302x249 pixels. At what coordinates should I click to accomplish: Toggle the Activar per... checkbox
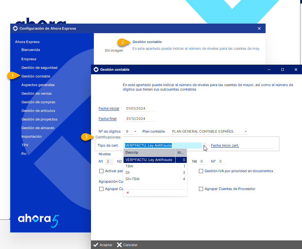pyautogui.click(x=101, y=171)
